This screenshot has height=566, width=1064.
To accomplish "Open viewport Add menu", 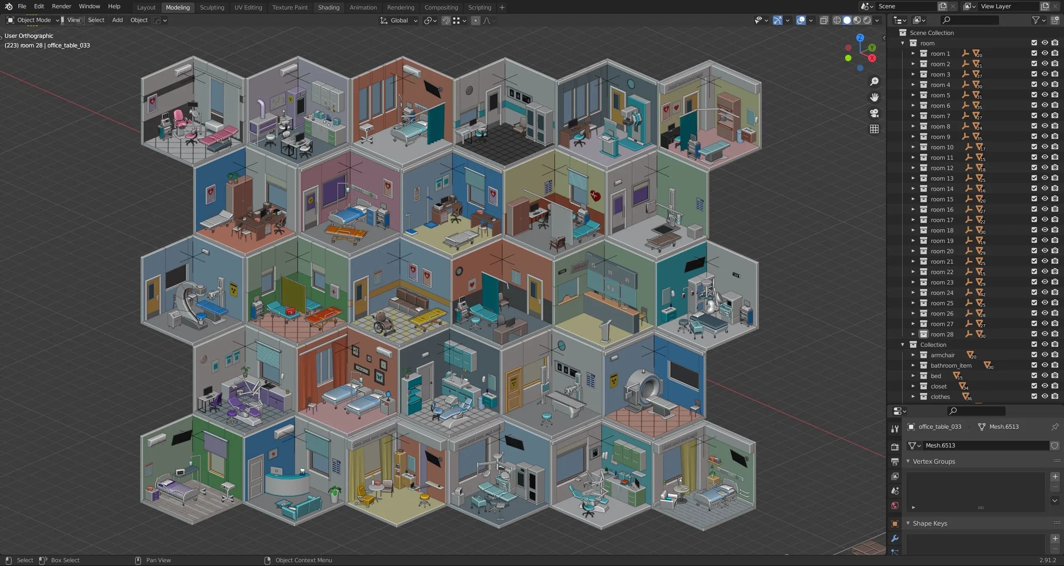I will [117, 20].
